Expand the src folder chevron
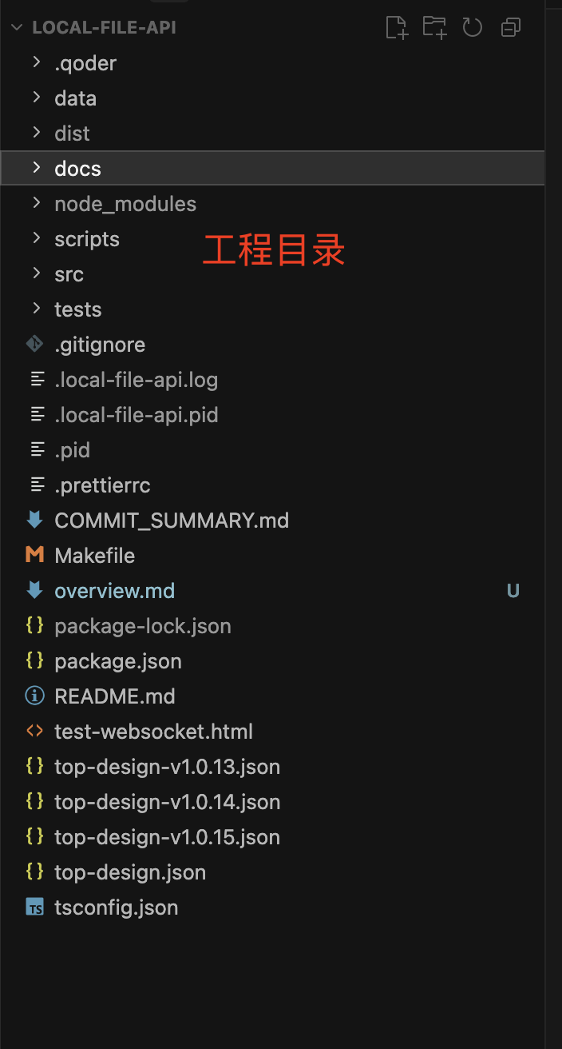Screen dimensions: 562x1049 [36, 274]
